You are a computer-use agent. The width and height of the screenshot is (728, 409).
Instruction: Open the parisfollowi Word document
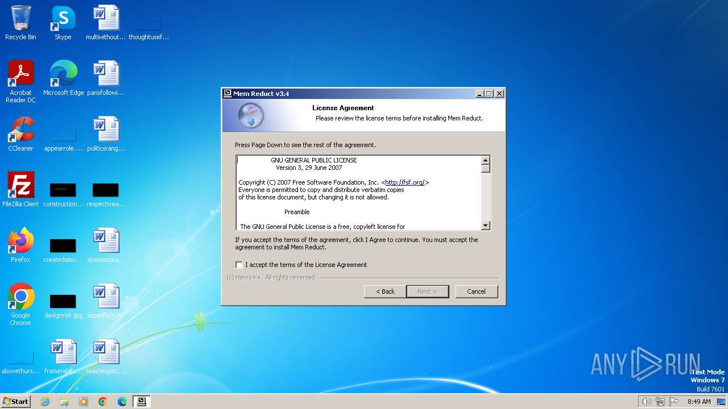coord(106,78)
